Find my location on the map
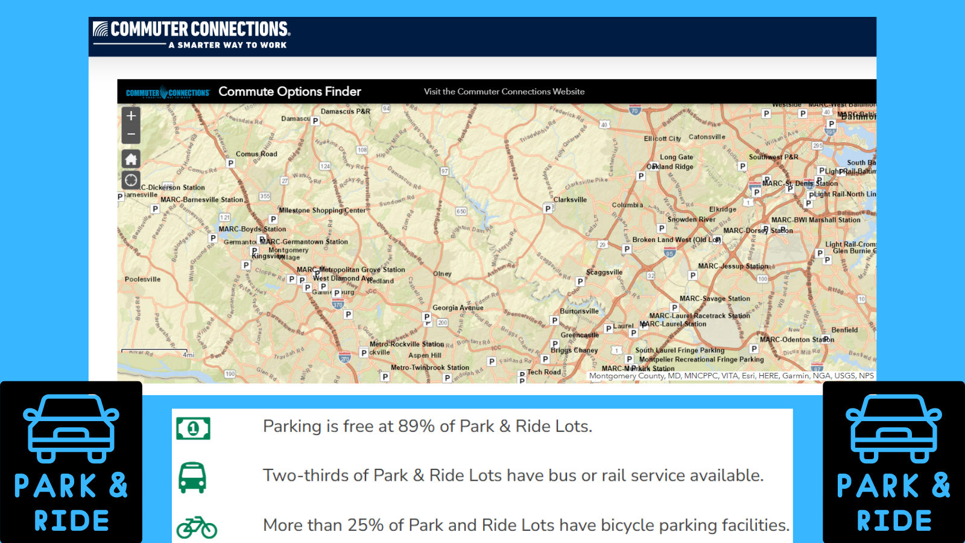Screen dimensions: 965x543 (x=131, y=180)
